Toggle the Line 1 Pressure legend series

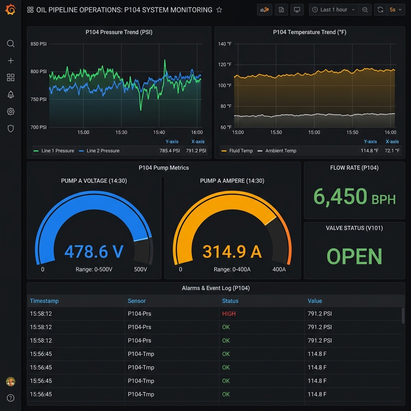click(59, 151)
